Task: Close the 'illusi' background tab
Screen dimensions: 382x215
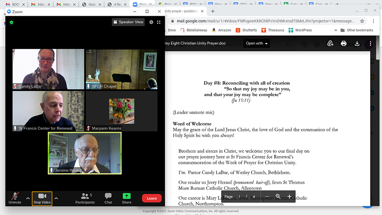Action: pos(100,4)
